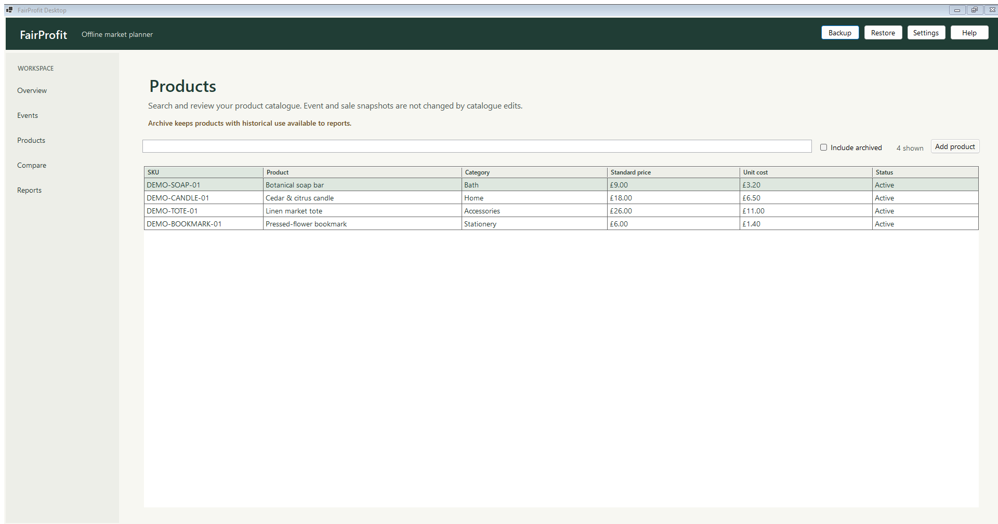Click the Add product button
The width and height of the screenshot is (998, 524).
(x=955, y=146)
